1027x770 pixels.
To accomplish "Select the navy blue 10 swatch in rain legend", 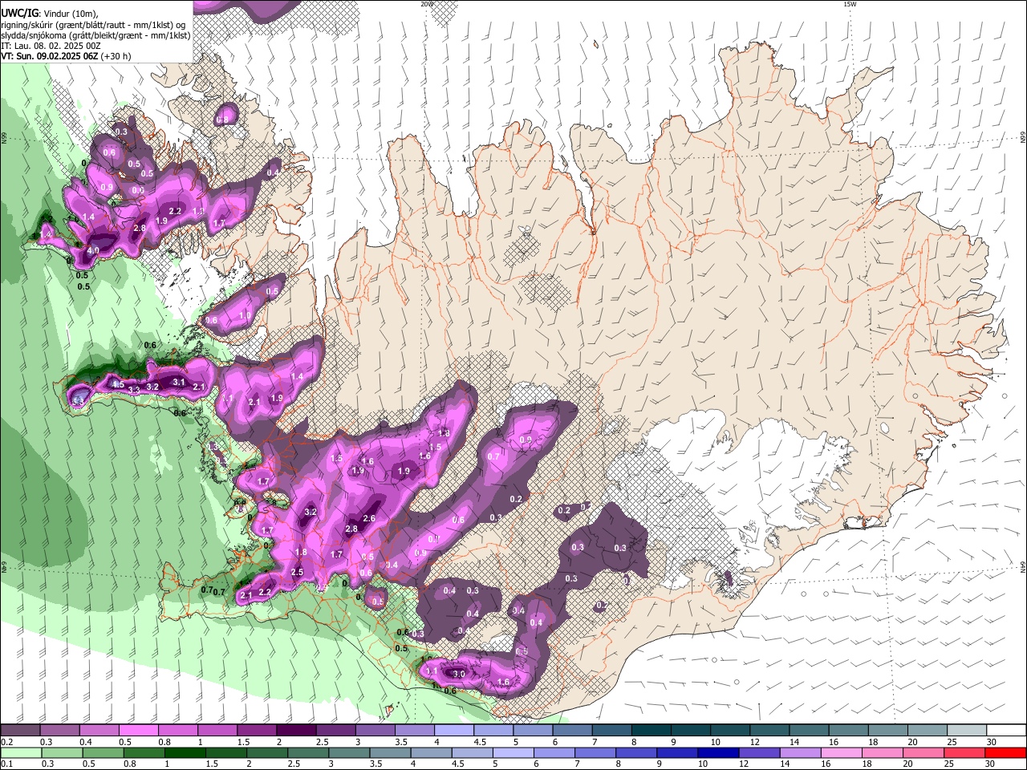I will [x=716, y=752].
